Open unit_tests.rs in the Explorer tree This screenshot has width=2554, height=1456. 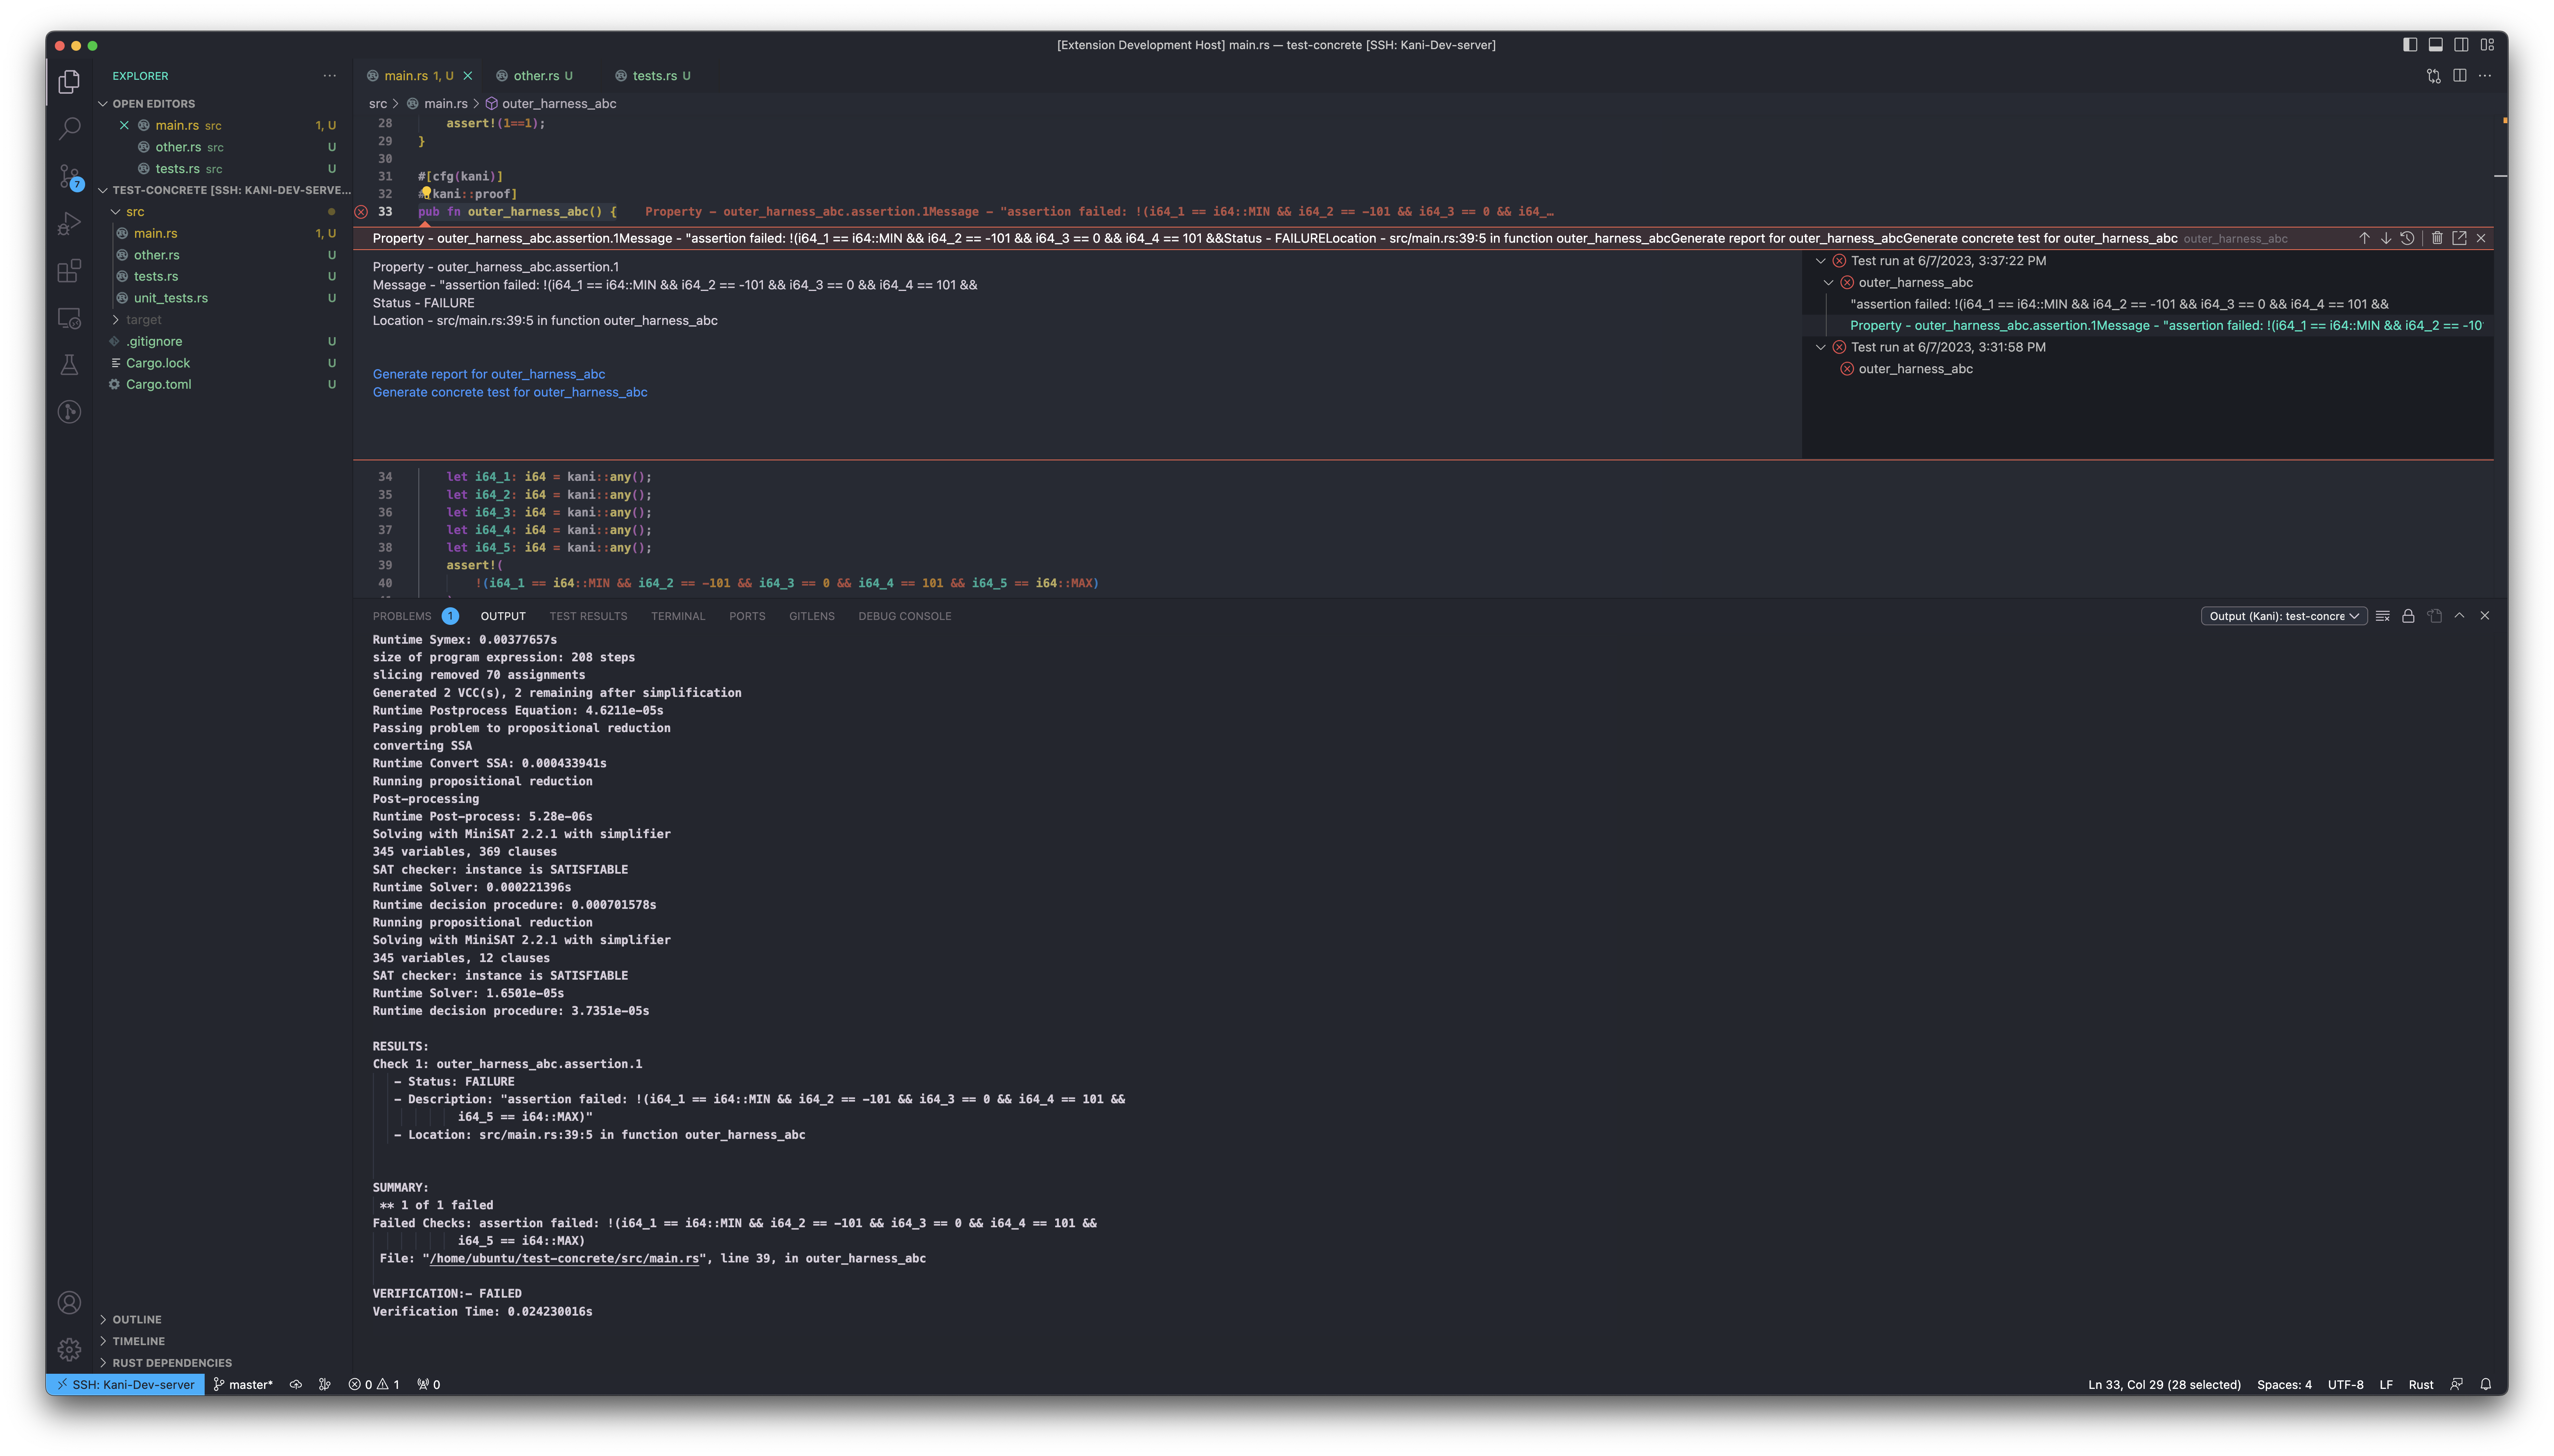click(x=171, y=298)
